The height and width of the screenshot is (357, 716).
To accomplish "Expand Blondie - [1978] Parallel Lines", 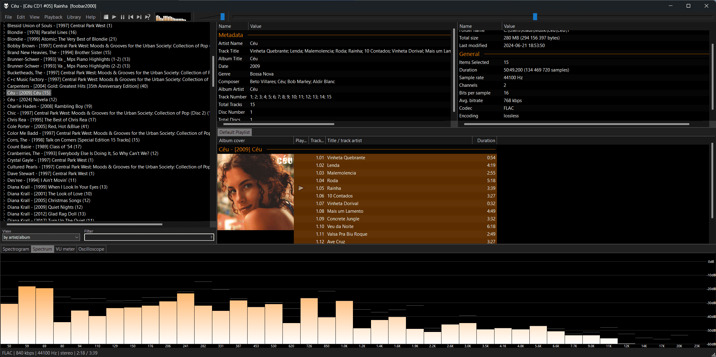I will pos(4,32).
